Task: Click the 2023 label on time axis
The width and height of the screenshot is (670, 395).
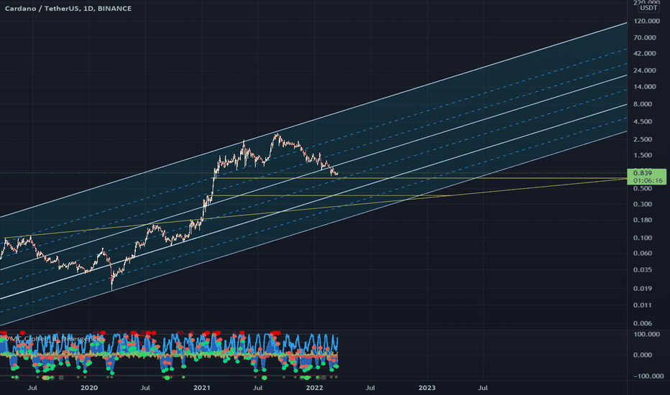Action: 427,388
